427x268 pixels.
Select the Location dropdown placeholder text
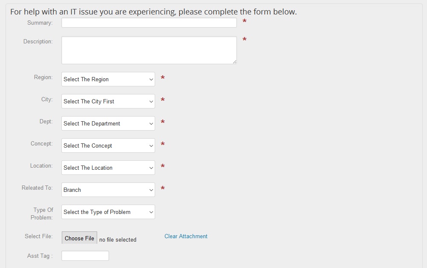(89, 168)
